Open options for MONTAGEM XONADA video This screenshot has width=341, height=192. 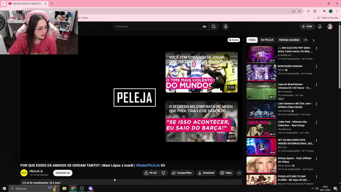pyautogui.click(x=316, y=67)
